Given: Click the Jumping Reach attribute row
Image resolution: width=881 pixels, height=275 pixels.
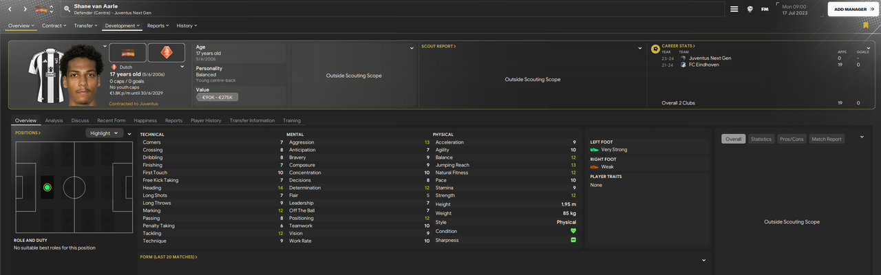Looking at the screenshot, I should pos(506,165).
